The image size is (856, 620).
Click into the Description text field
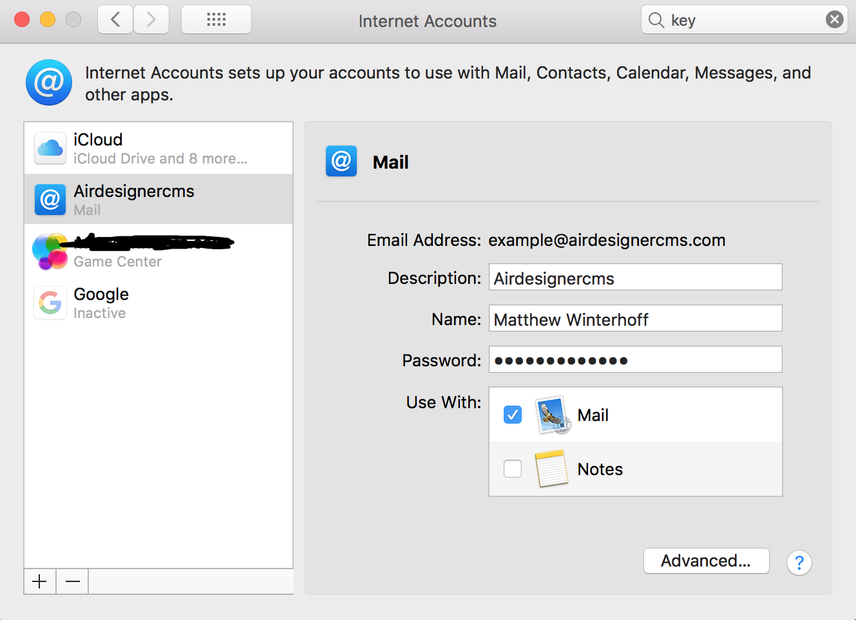tap(635, 277)
